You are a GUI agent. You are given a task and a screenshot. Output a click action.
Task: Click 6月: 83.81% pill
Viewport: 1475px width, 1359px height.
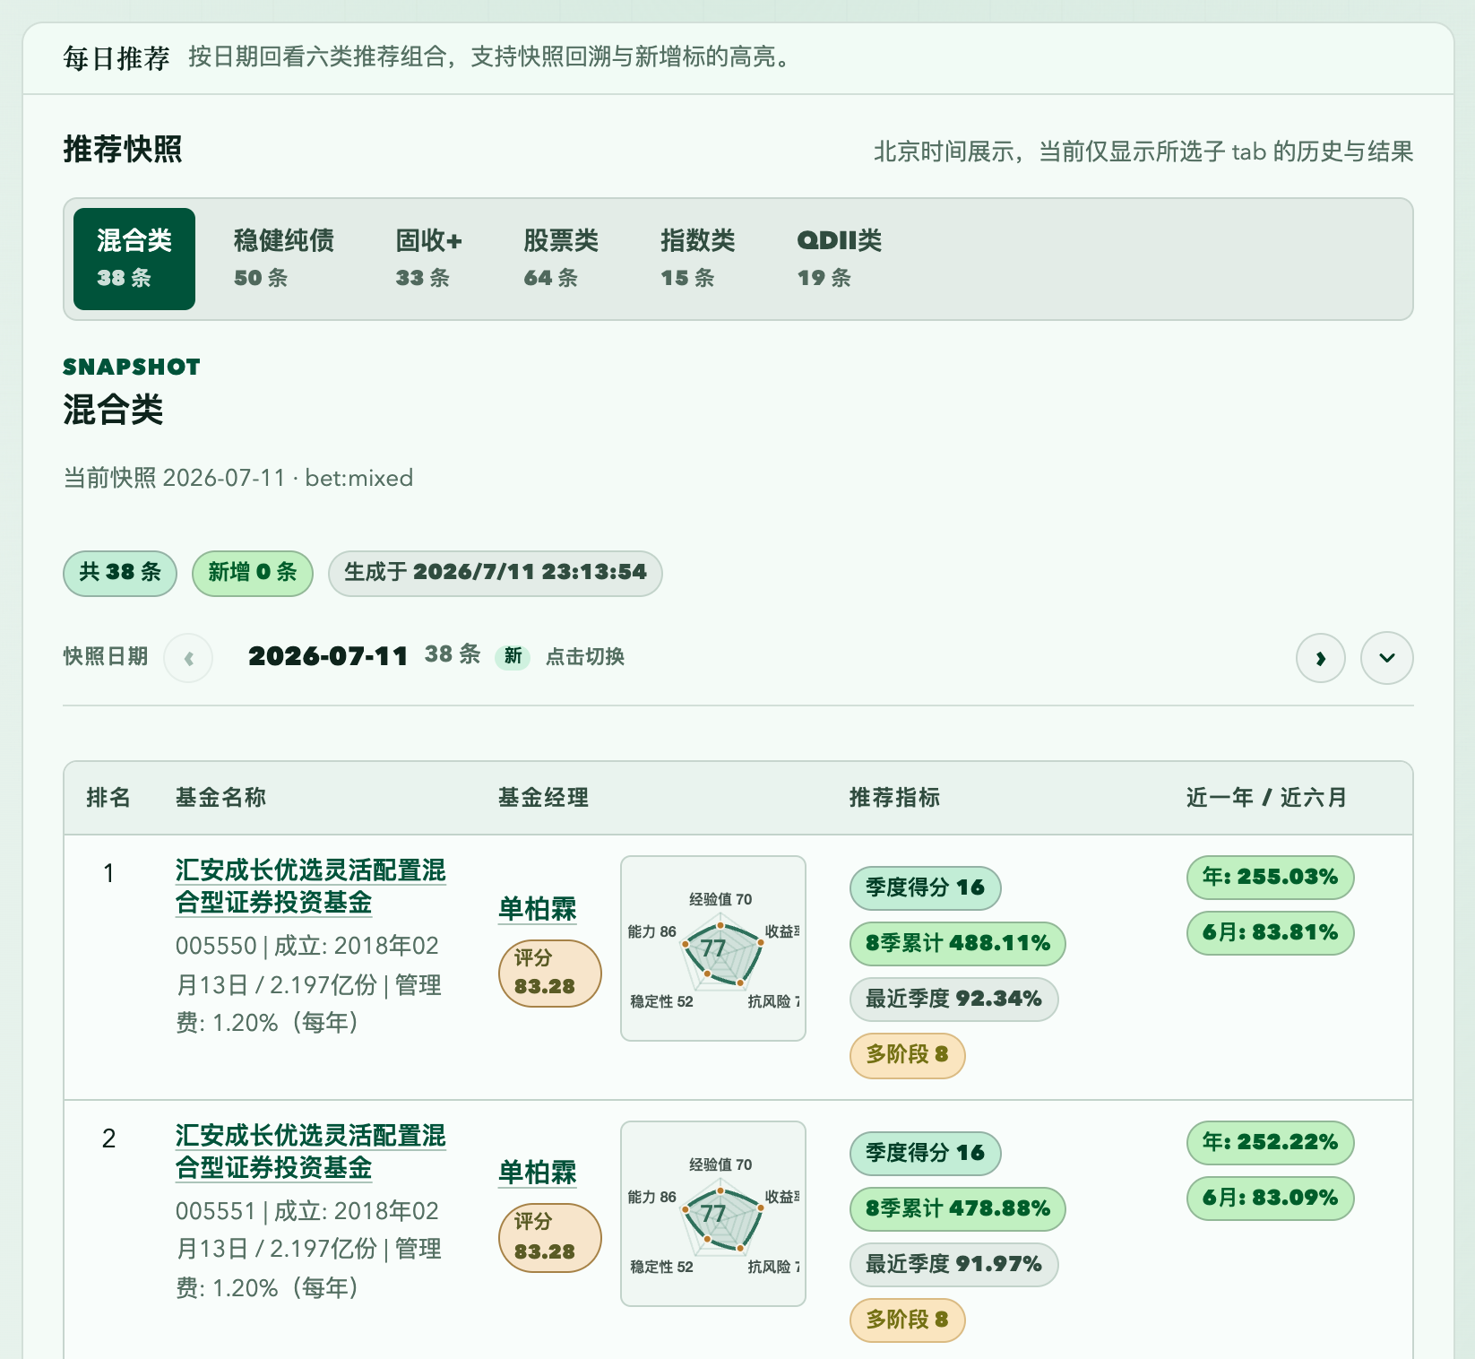tap(1271, 933)
